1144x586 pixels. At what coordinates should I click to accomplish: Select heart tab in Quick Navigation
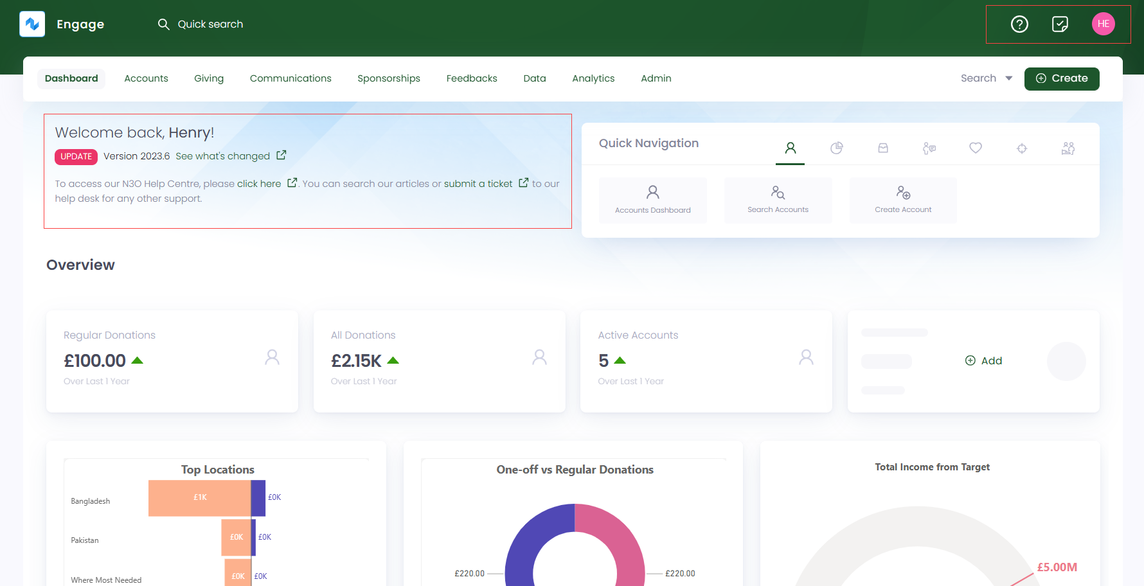pos(976,148)
